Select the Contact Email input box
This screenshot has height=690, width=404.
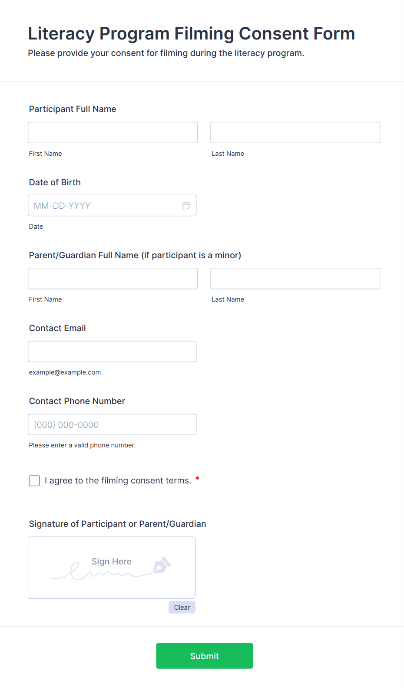click(112, 352)
